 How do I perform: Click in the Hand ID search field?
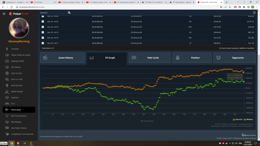[x=53, y=13]
